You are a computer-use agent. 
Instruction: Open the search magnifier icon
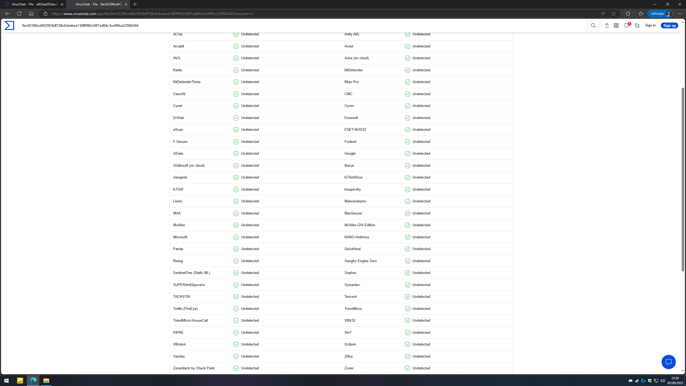click(x=593, y=25)
